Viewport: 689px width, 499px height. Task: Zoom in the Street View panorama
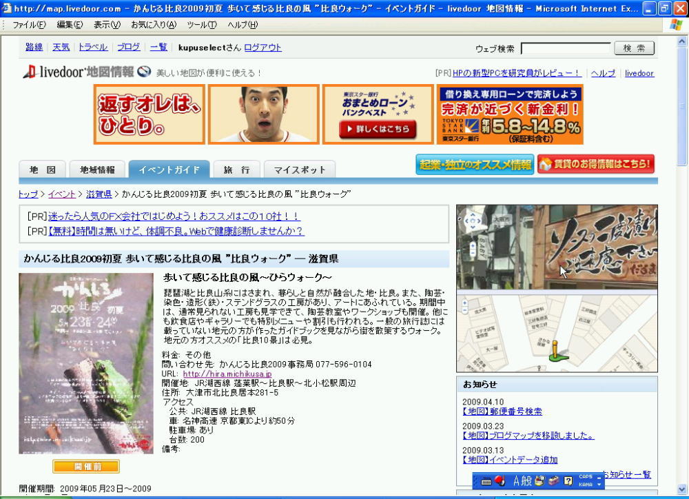click(x=473, y=246)
